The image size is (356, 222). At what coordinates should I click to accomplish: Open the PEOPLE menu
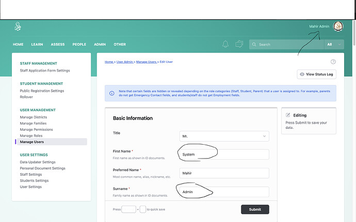click(x=79, y=45)
